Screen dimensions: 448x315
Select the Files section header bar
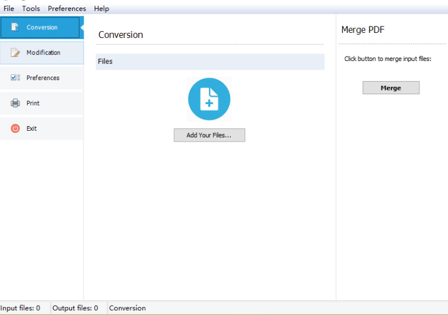pos(210,62)
